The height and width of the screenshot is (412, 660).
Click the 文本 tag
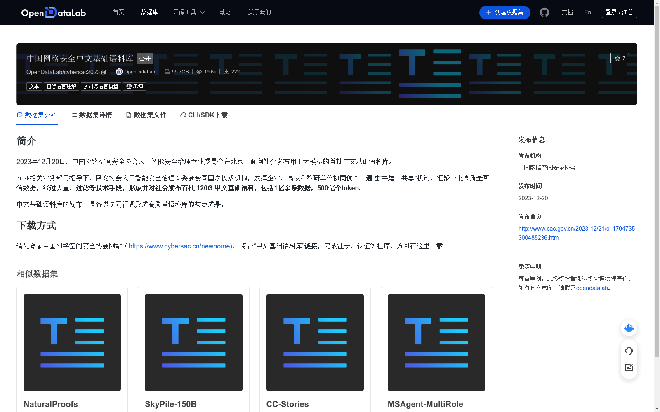pos(34,87)
